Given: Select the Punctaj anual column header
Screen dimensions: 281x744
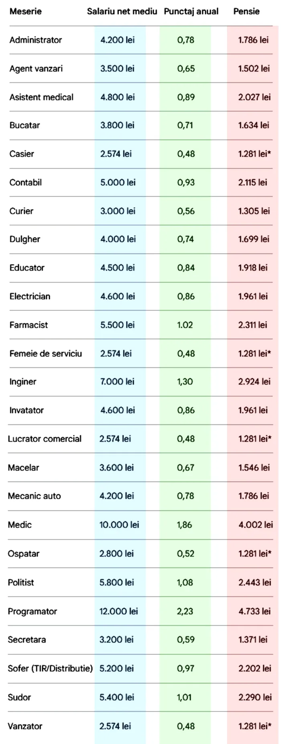Looking at the screenshot, I should pos(191,11).
